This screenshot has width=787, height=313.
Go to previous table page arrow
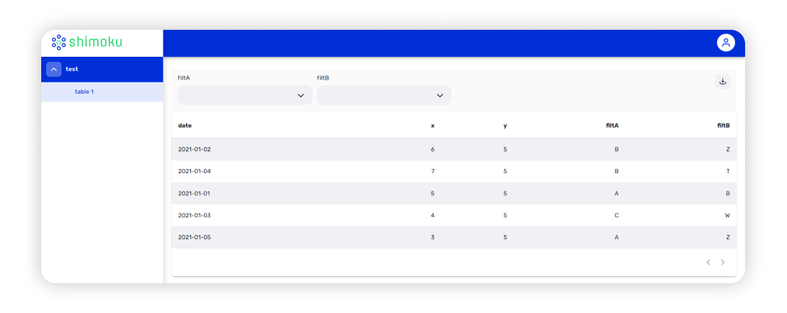click(x=708, y=263)
